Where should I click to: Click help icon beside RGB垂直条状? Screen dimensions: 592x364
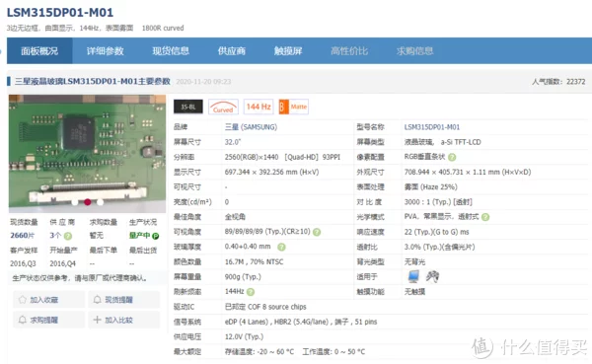(452, 157)
